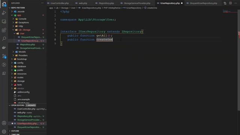240x135 pixels.
Task: Open the Search view
Action: click(4, 39)
